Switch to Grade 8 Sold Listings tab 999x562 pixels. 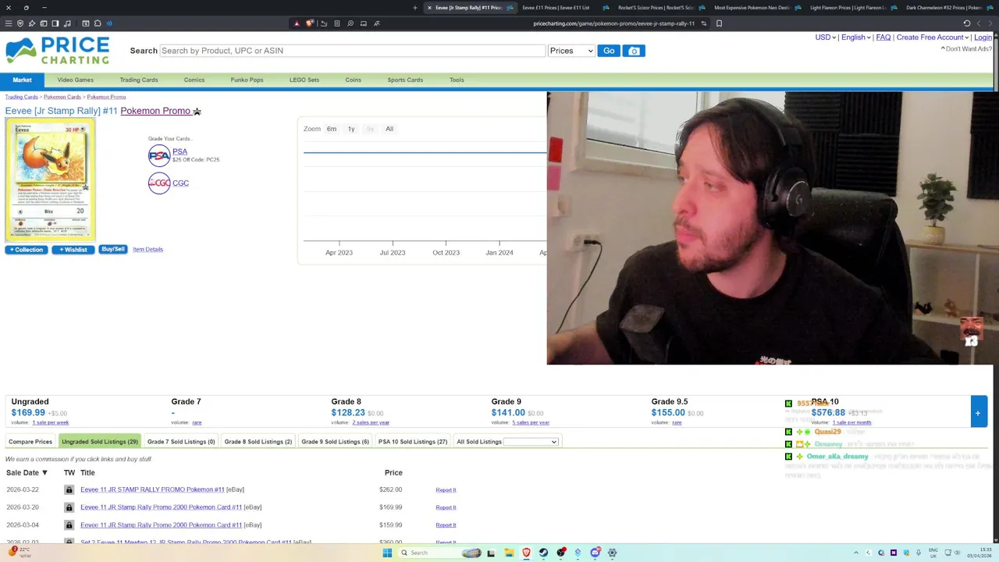tap(258, 442)
